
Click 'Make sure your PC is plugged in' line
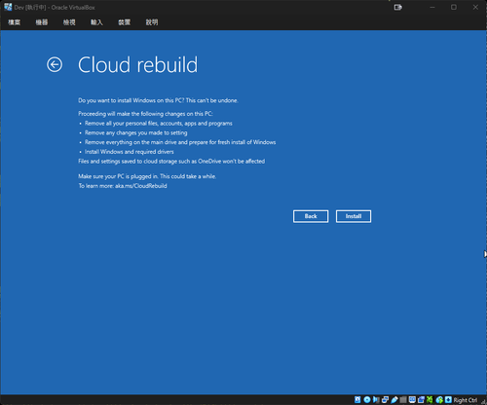[x=147, y=176]
